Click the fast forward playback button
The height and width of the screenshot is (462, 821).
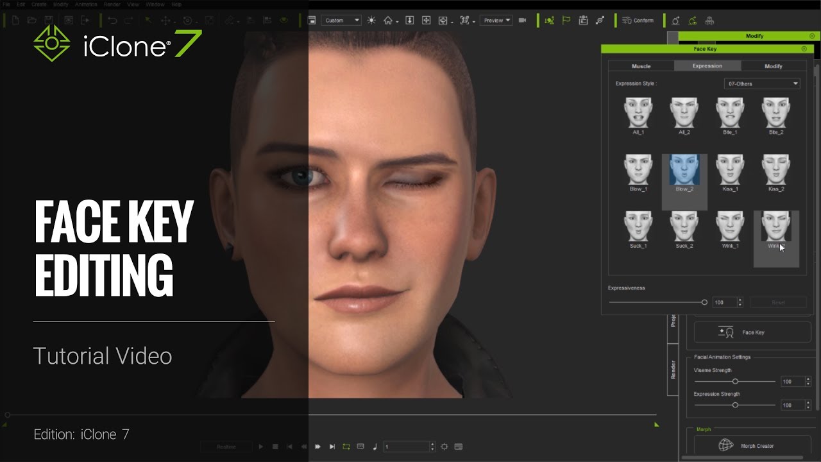coord(317,447)
